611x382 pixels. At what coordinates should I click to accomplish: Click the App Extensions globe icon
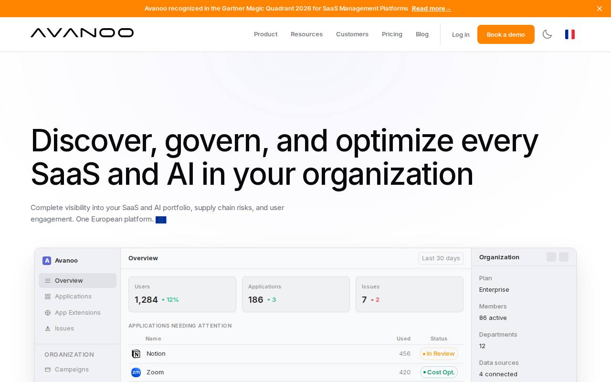[x=48, y=313]
